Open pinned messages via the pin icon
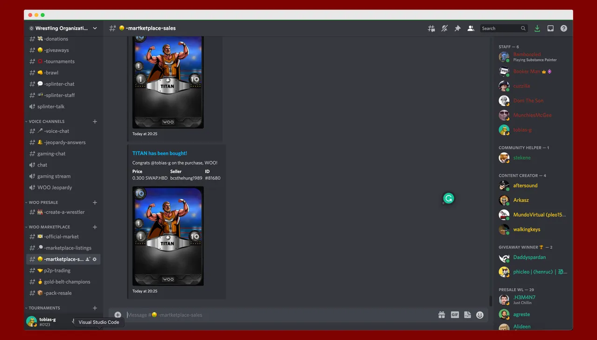This screenshot has height=340, width=597. click(x=458, y=28)
